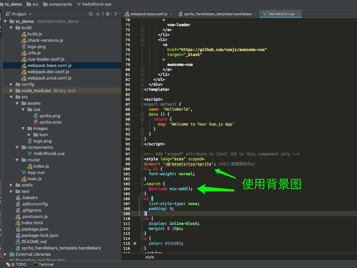357x268 pixels.
Task: Click the locate/scroll-from-source target icon
Action: pos(91,14)
